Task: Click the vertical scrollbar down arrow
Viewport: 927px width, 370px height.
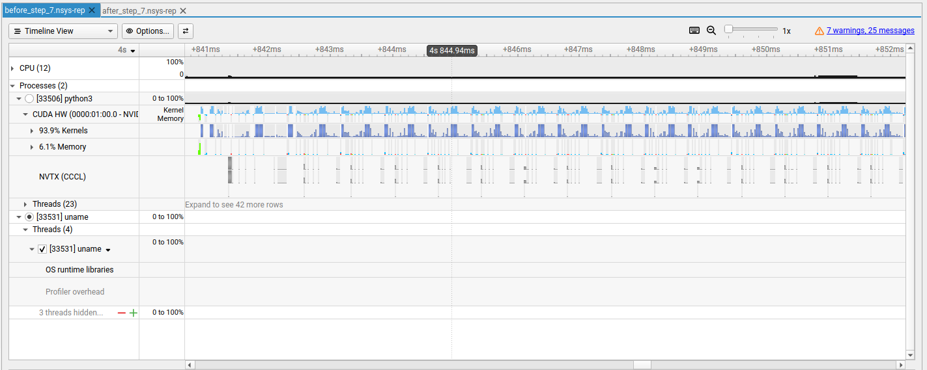Action: [911, 355]
